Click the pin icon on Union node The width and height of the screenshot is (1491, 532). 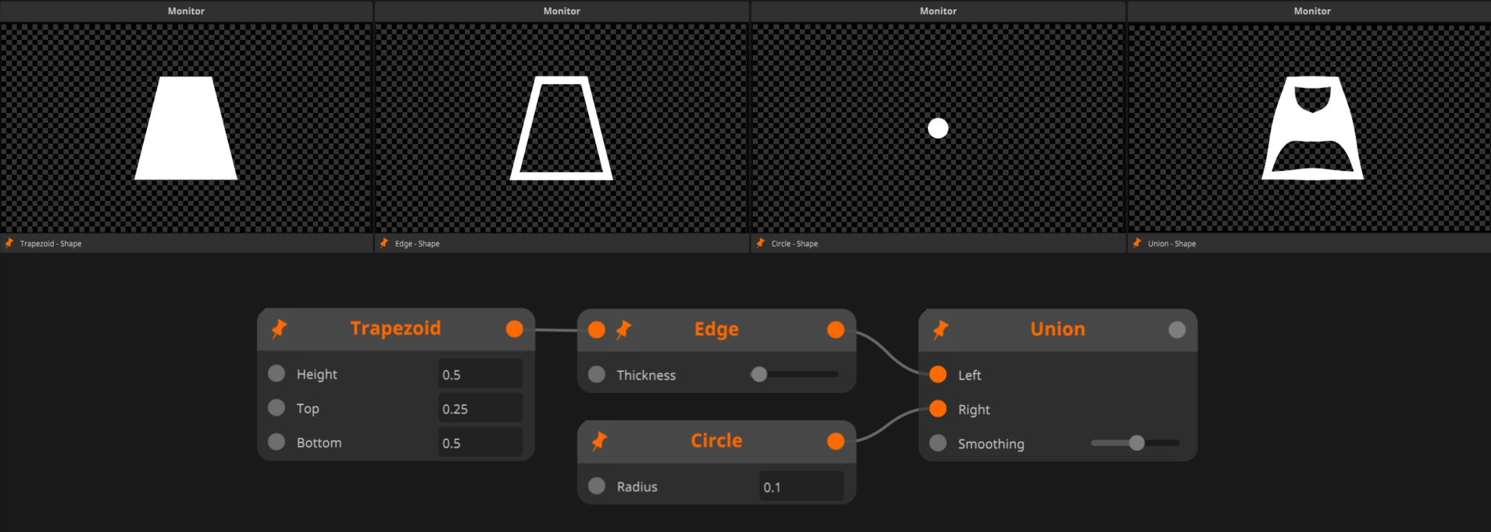[940, 330]
